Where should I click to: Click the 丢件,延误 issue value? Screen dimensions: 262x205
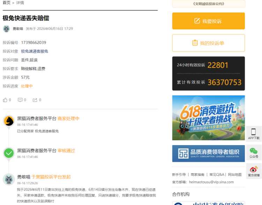[29, 60]
